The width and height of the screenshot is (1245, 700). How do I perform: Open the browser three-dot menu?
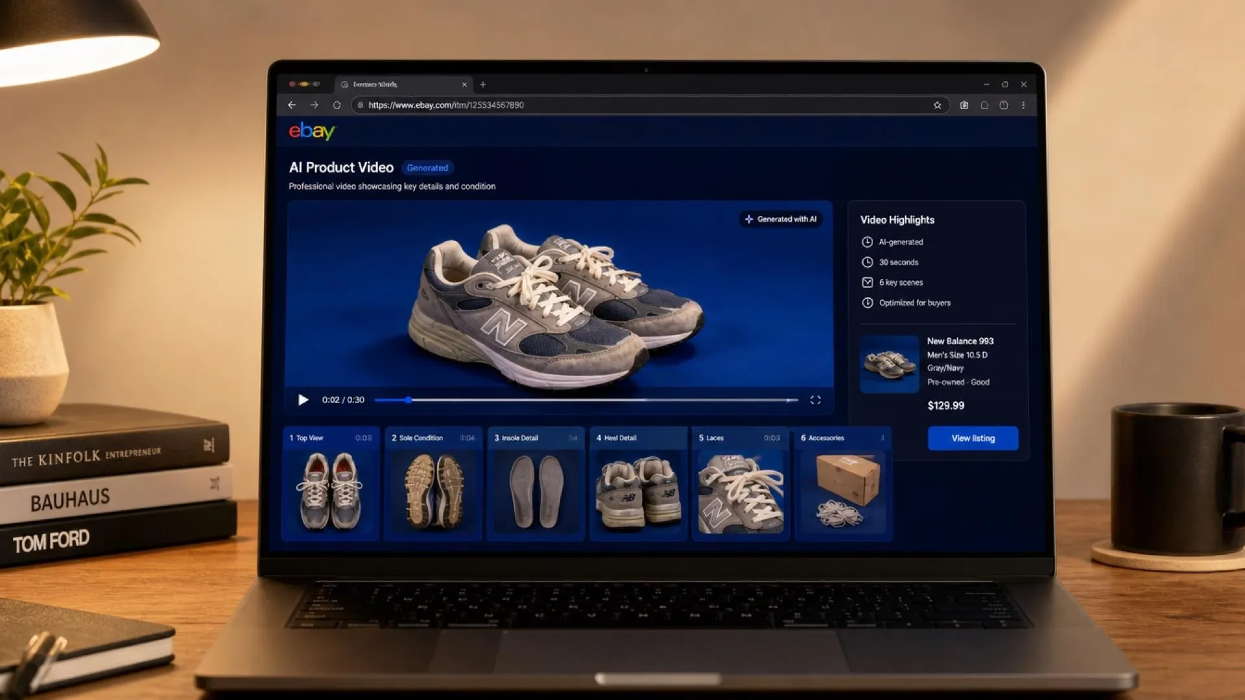pos(1023,105)
